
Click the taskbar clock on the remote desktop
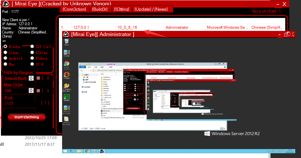coord(290,151)
